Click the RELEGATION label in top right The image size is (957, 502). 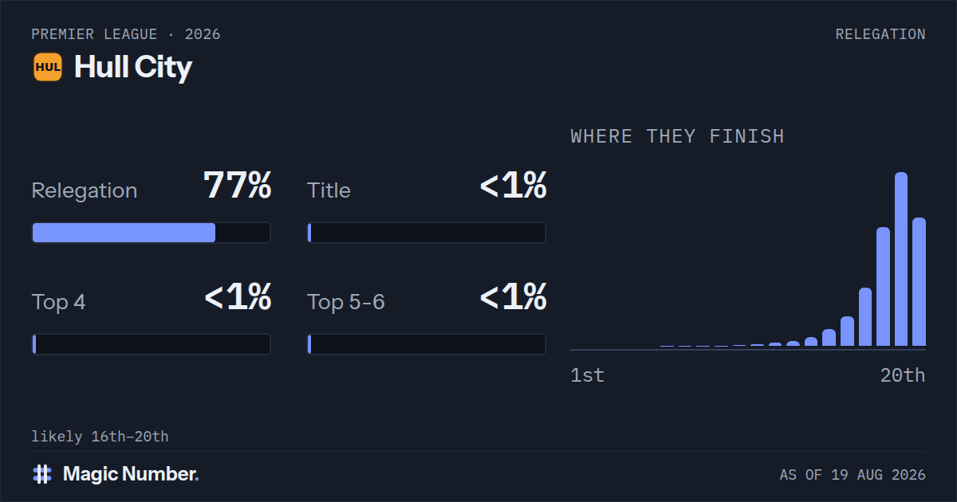pos(880,34)
